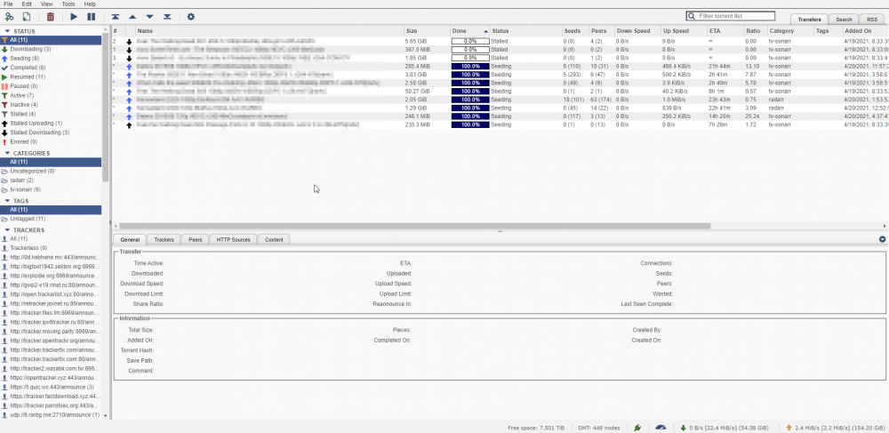Open Options via the gear icon
The height and width of the screenshot is (433, 889).
[191, 17]
